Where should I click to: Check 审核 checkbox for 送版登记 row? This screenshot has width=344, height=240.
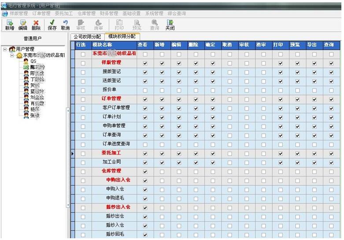click(247, 81)
